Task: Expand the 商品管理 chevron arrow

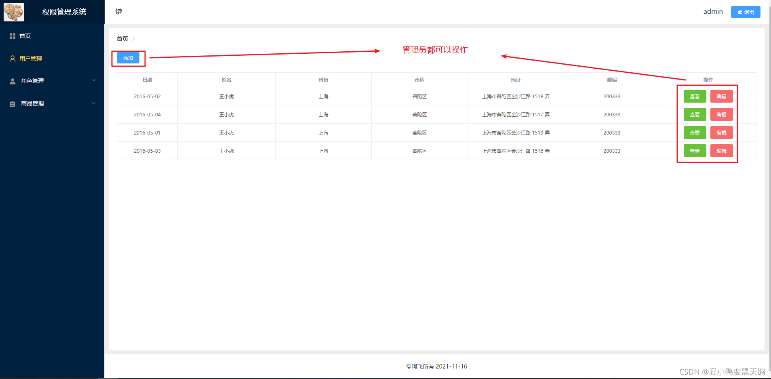Action: [94, 103]
